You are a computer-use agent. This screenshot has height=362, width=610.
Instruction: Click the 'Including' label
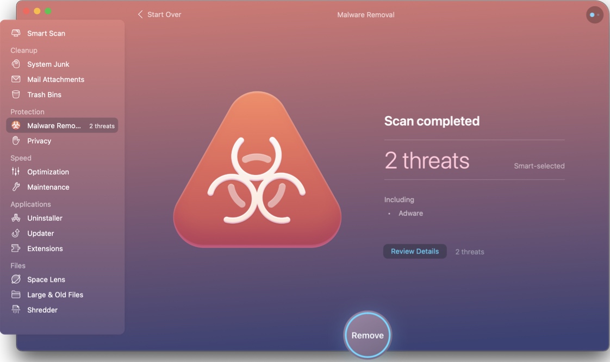399,199
